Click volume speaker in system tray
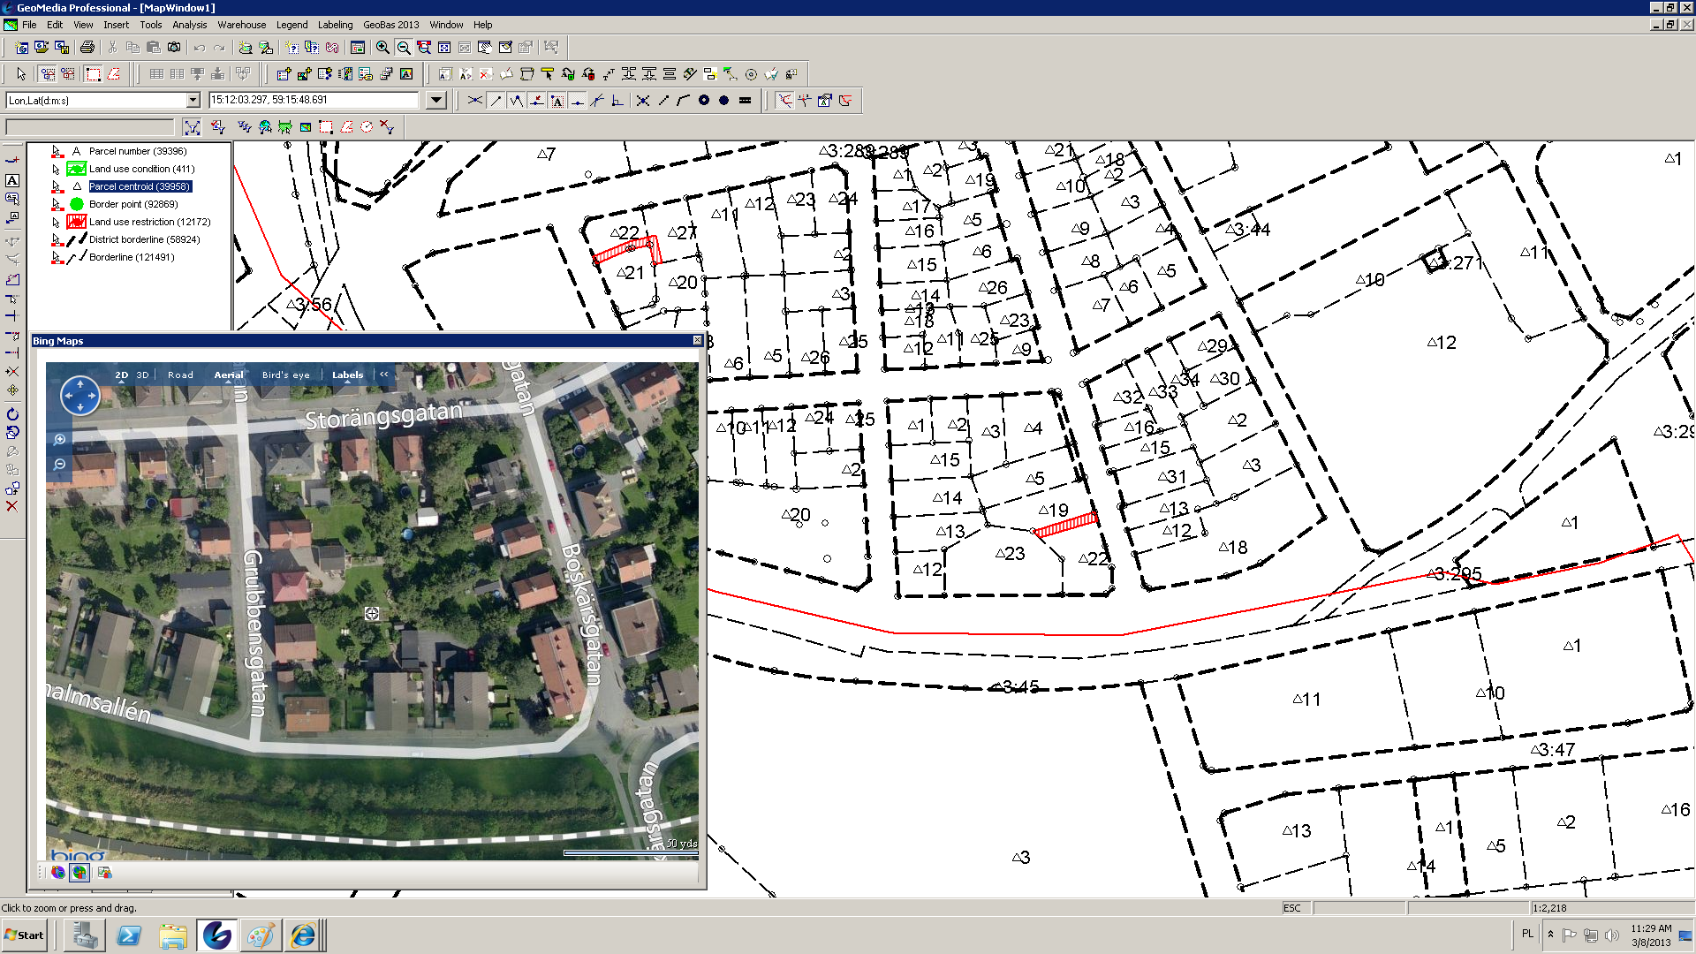The image size is (1696, 954). click(x=1612, y=935)
